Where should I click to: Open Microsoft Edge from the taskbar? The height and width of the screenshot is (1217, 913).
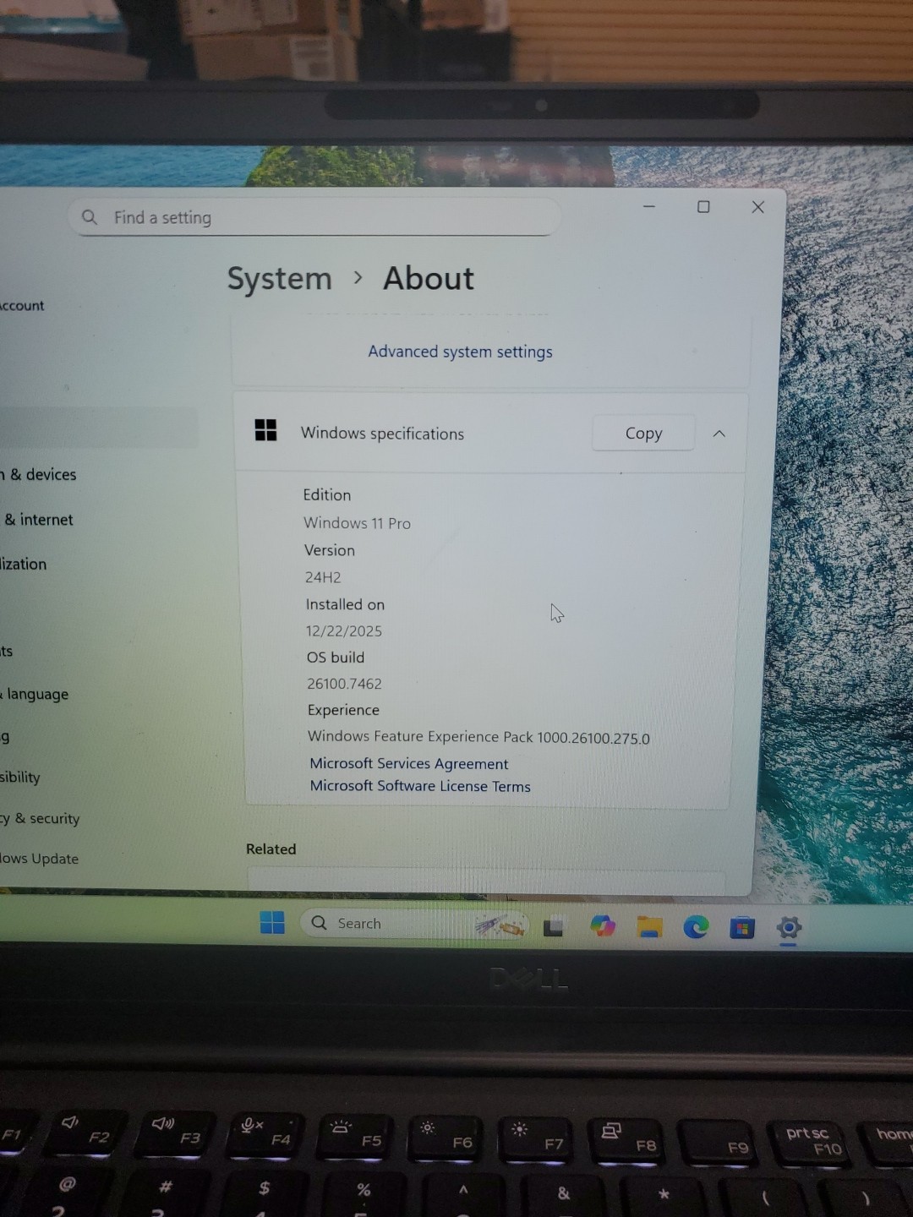coord(696,927)
